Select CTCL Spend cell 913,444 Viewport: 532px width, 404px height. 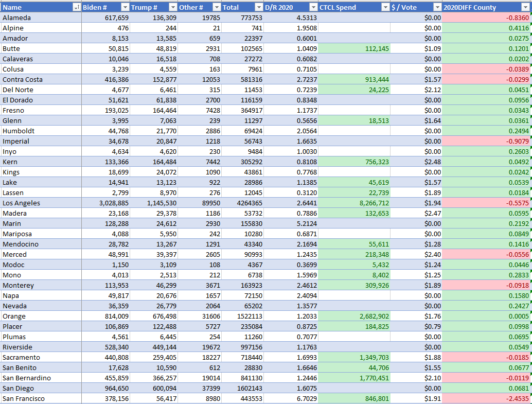point(354,79)
